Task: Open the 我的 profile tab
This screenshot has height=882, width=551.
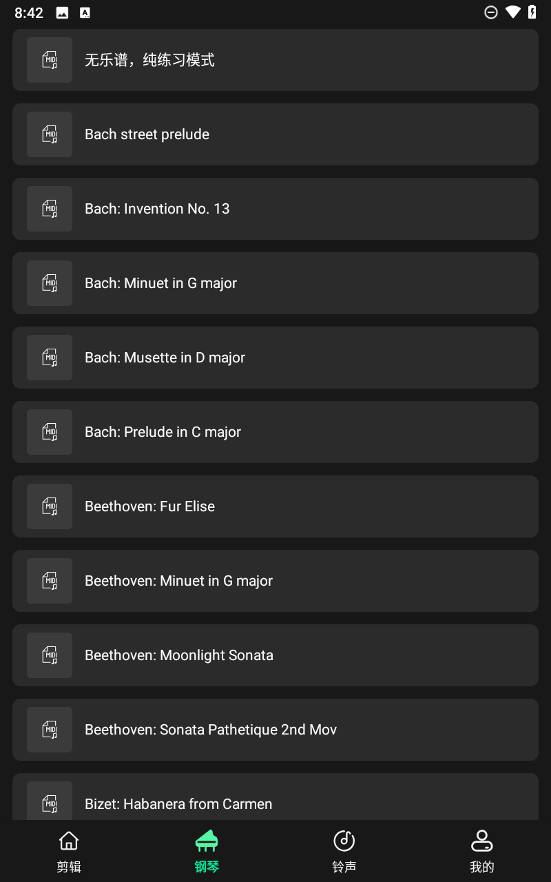Action: [482, 852]
